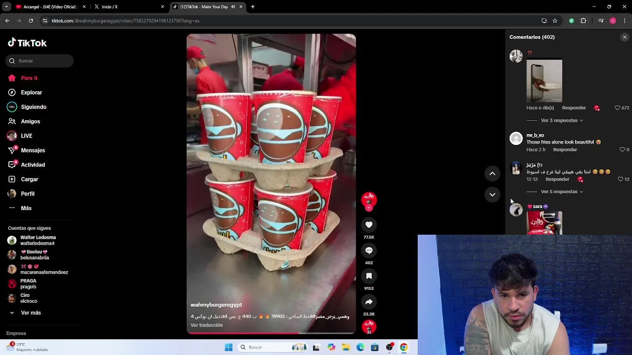The image size is (632, 355).
Task: Click the address bar URL
Action: pyautogui.click(x=125, y=21)
